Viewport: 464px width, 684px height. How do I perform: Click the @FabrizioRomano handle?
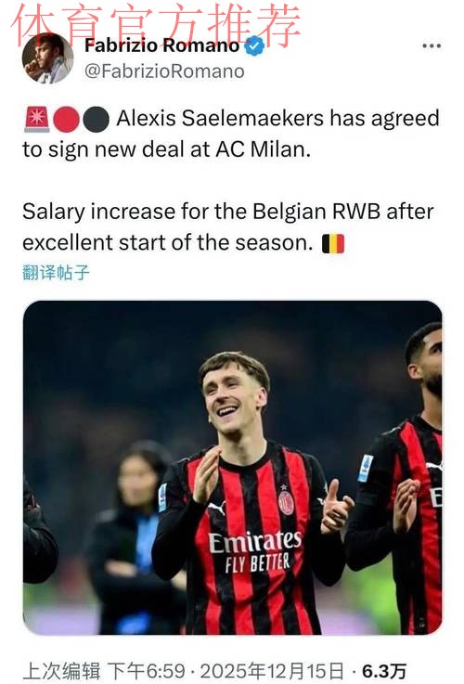click(164, 71)
